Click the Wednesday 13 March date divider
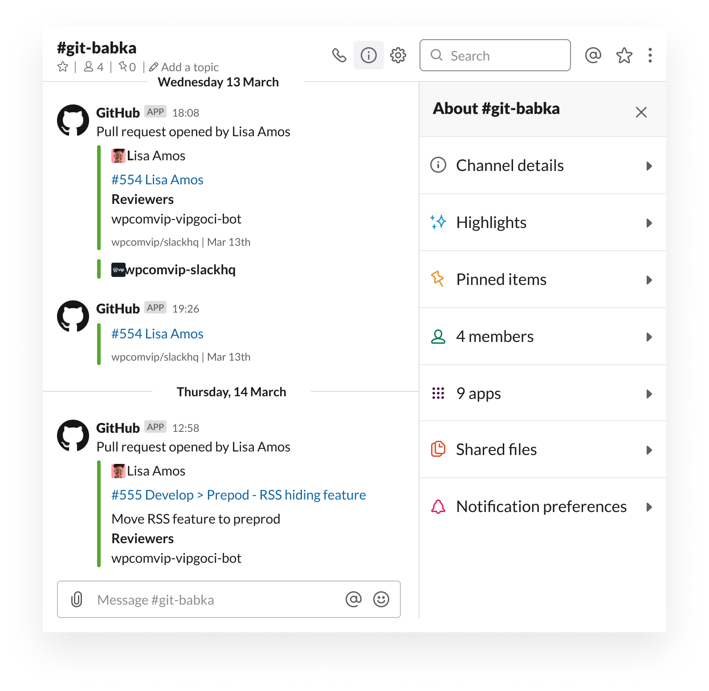The image size is (709, 691). tap(218, 82)
